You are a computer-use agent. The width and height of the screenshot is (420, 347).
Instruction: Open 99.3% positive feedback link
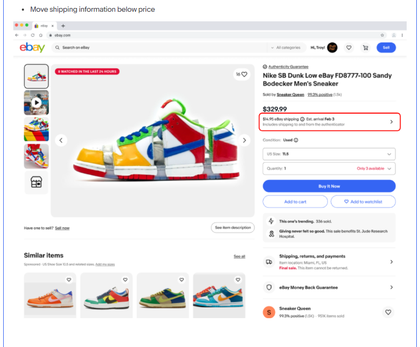320,94
